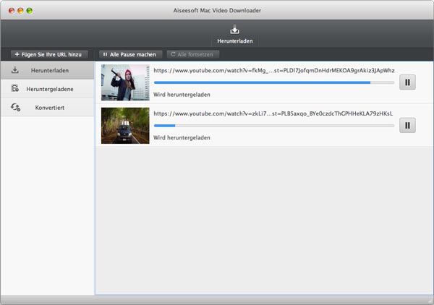Click the second download's progress bar
The width and height of the screenshot is (434, 305).
273,126
